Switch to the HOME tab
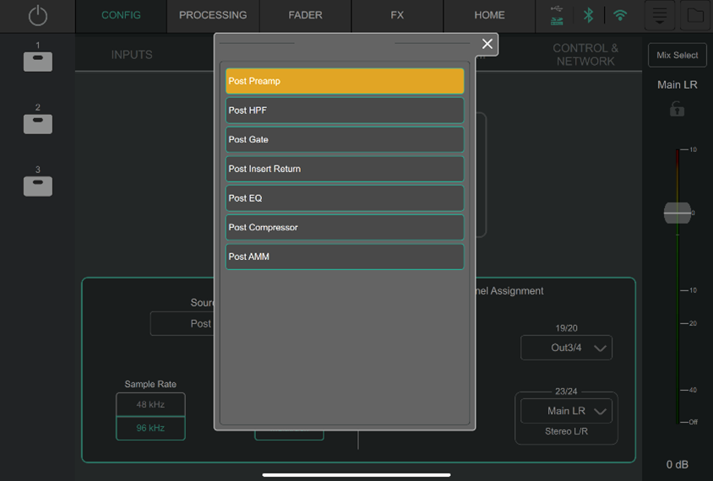Screen dimensions: 713x481 point(489,15)
